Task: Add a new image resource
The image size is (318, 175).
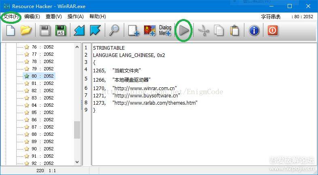Action: pos(150,31)
